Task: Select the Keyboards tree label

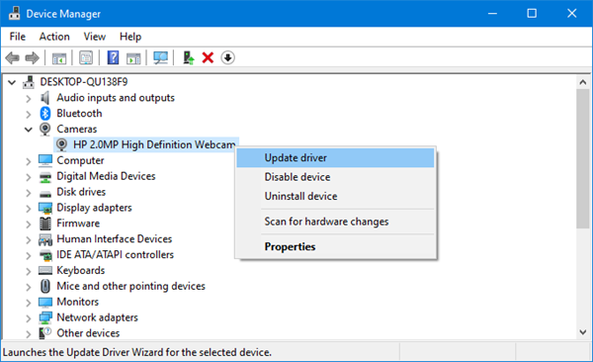Action: click(81, 270)
